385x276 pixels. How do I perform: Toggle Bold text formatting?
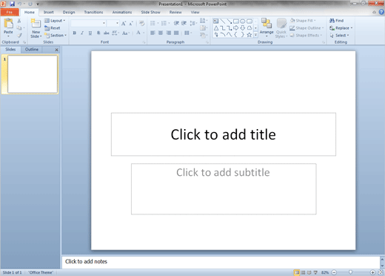(x=74, y=33)
